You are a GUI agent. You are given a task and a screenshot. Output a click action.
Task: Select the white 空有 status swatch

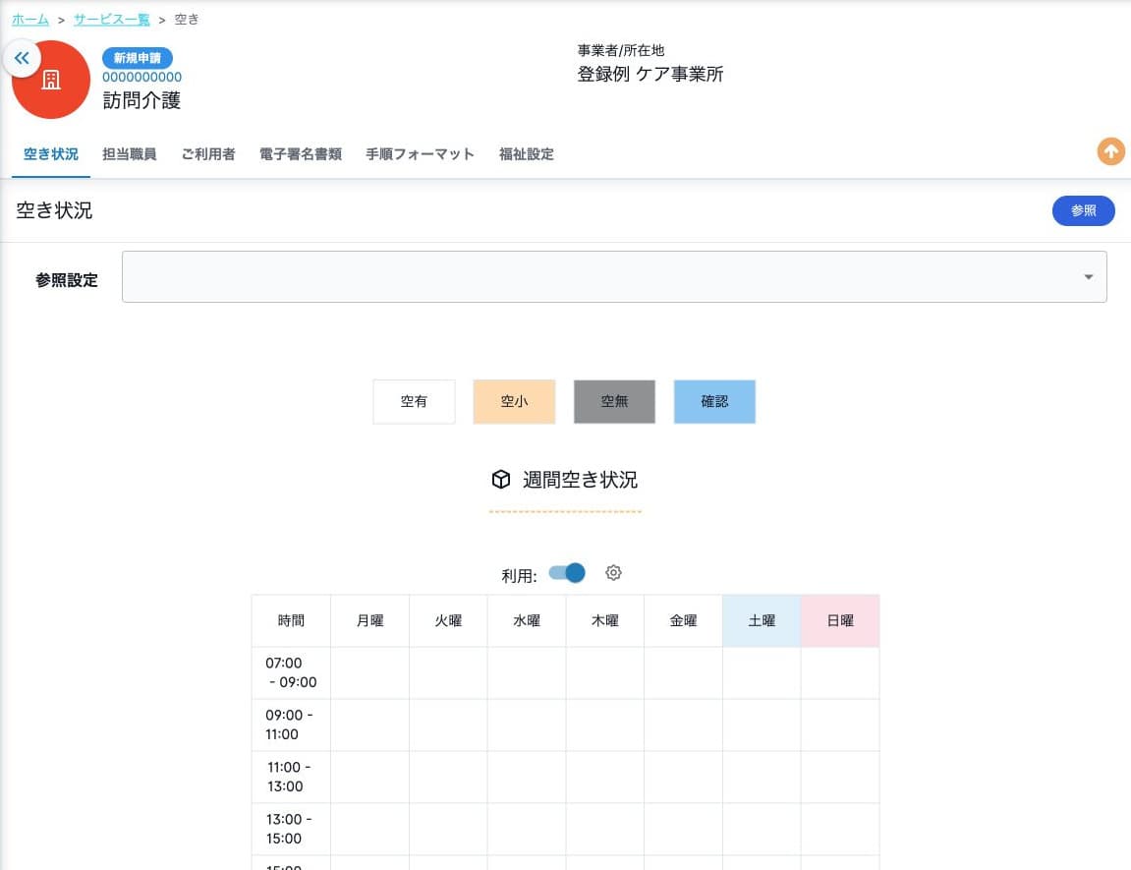[x=414, y=402]
